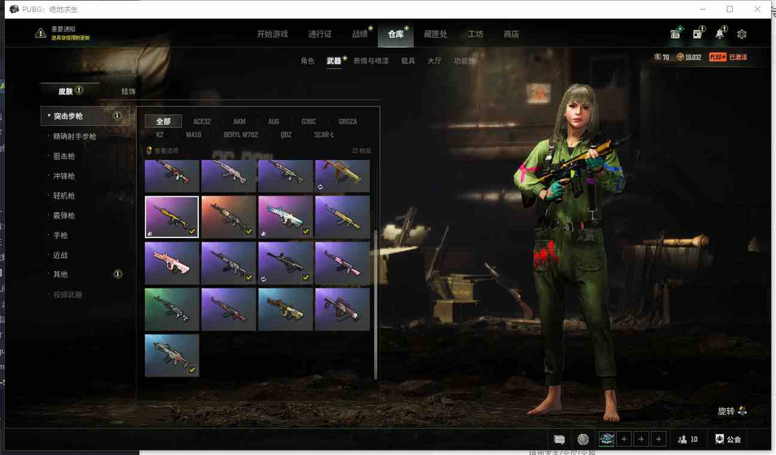Open the 藏匿处 menu
Viewport: 776px width, 455px height.
435,35
